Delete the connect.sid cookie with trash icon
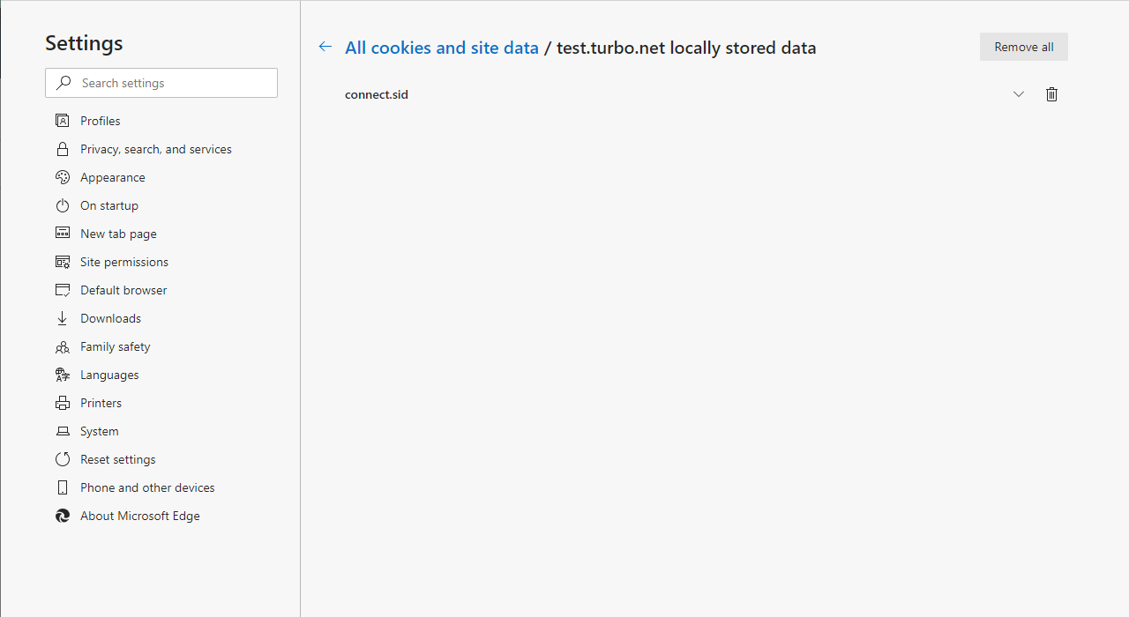 [1051, 94]
